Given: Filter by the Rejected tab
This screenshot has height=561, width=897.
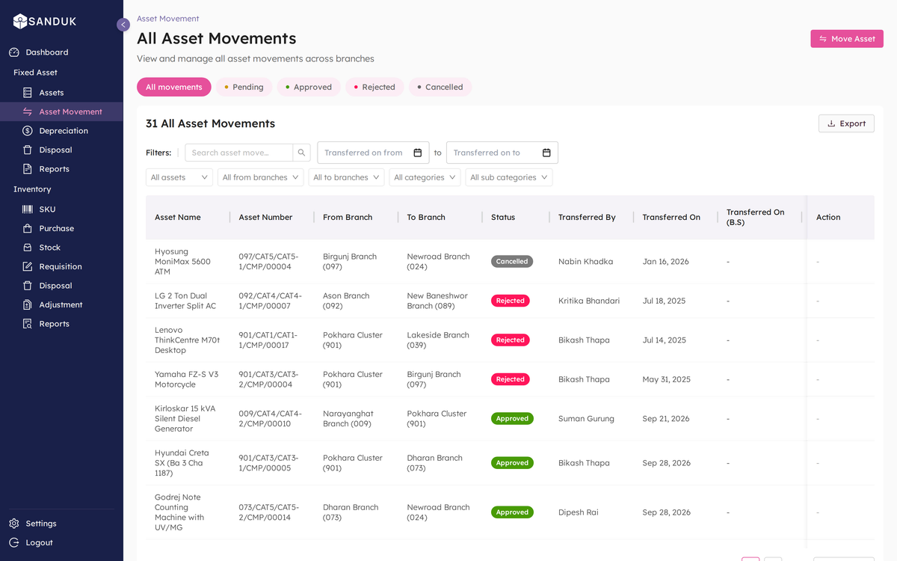Looking at the screenshot, I should [374, 87].
